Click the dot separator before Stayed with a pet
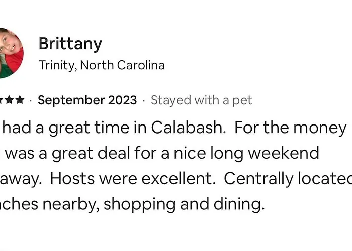 144,101
